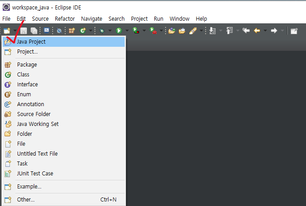The height and width of the screenshot is (206, 306).
Task: Click the yellow Back arrow icon
Action: coord(257,31)
